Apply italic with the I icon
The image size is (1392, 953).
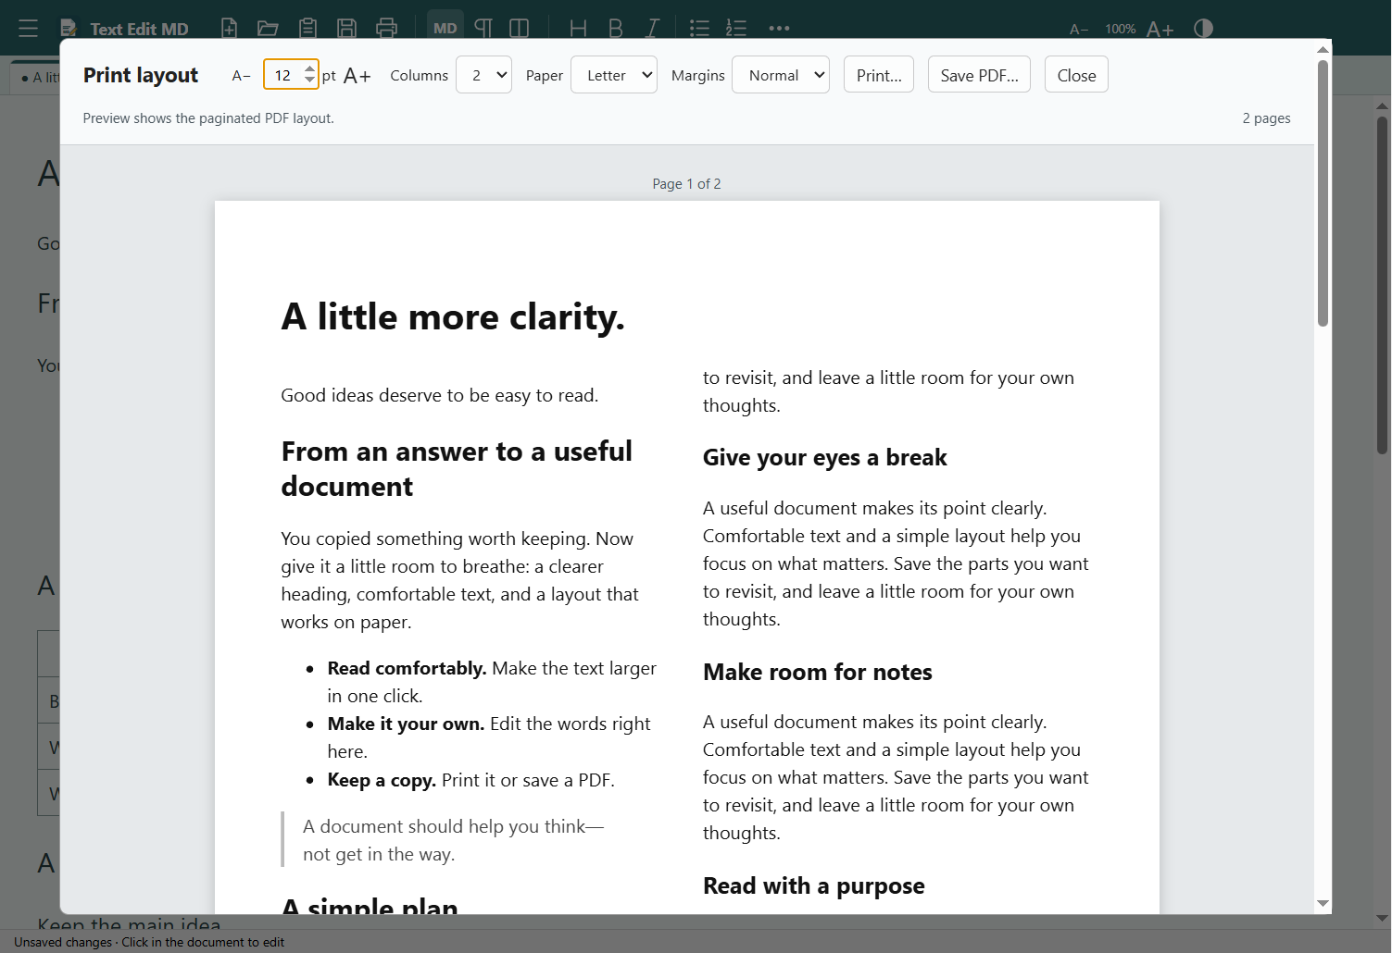point(653,29)
